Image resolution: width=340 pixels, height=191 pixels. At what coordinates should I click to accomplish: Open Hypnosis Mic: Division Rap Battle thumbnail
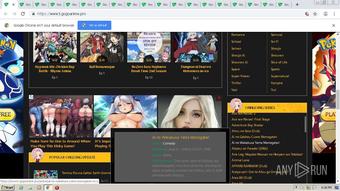pyautogui.click(x=55, y=47)
